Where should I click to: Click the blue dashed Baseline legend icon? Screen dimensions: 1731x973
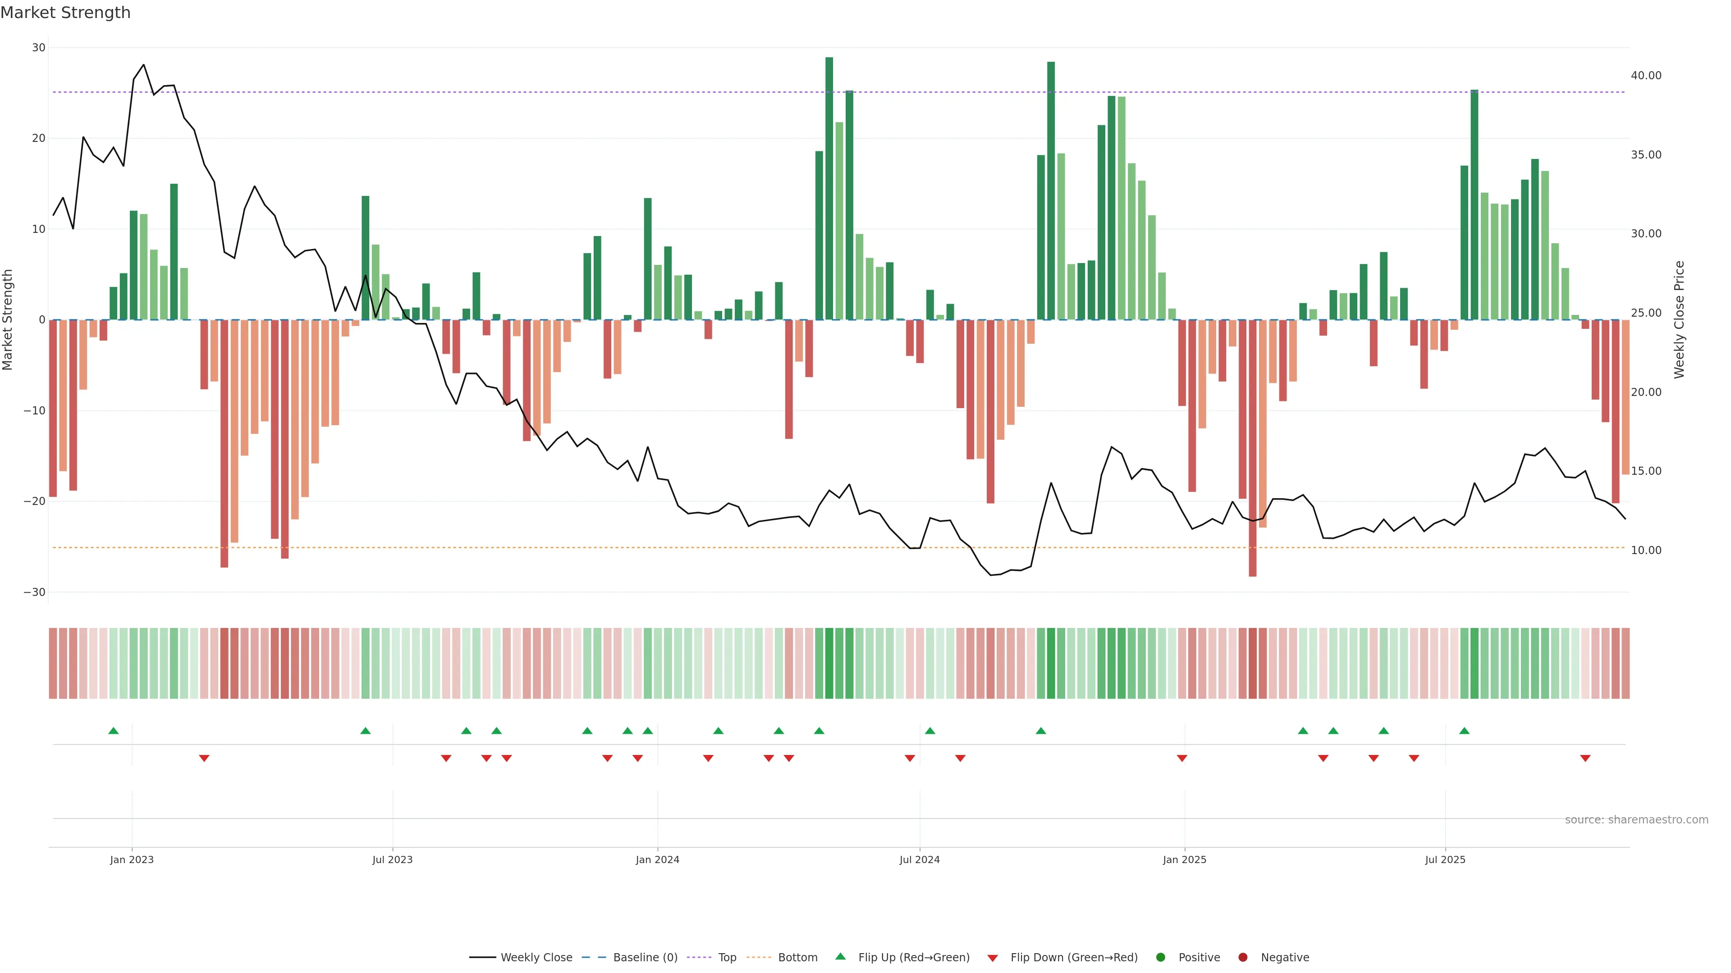point(593,957)
